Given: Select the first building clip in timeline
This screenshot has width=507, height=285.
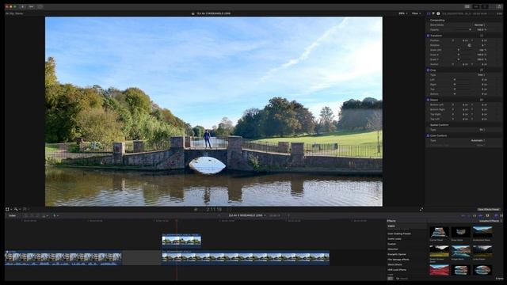Looking at the screenshot, I should click(63, 258).
